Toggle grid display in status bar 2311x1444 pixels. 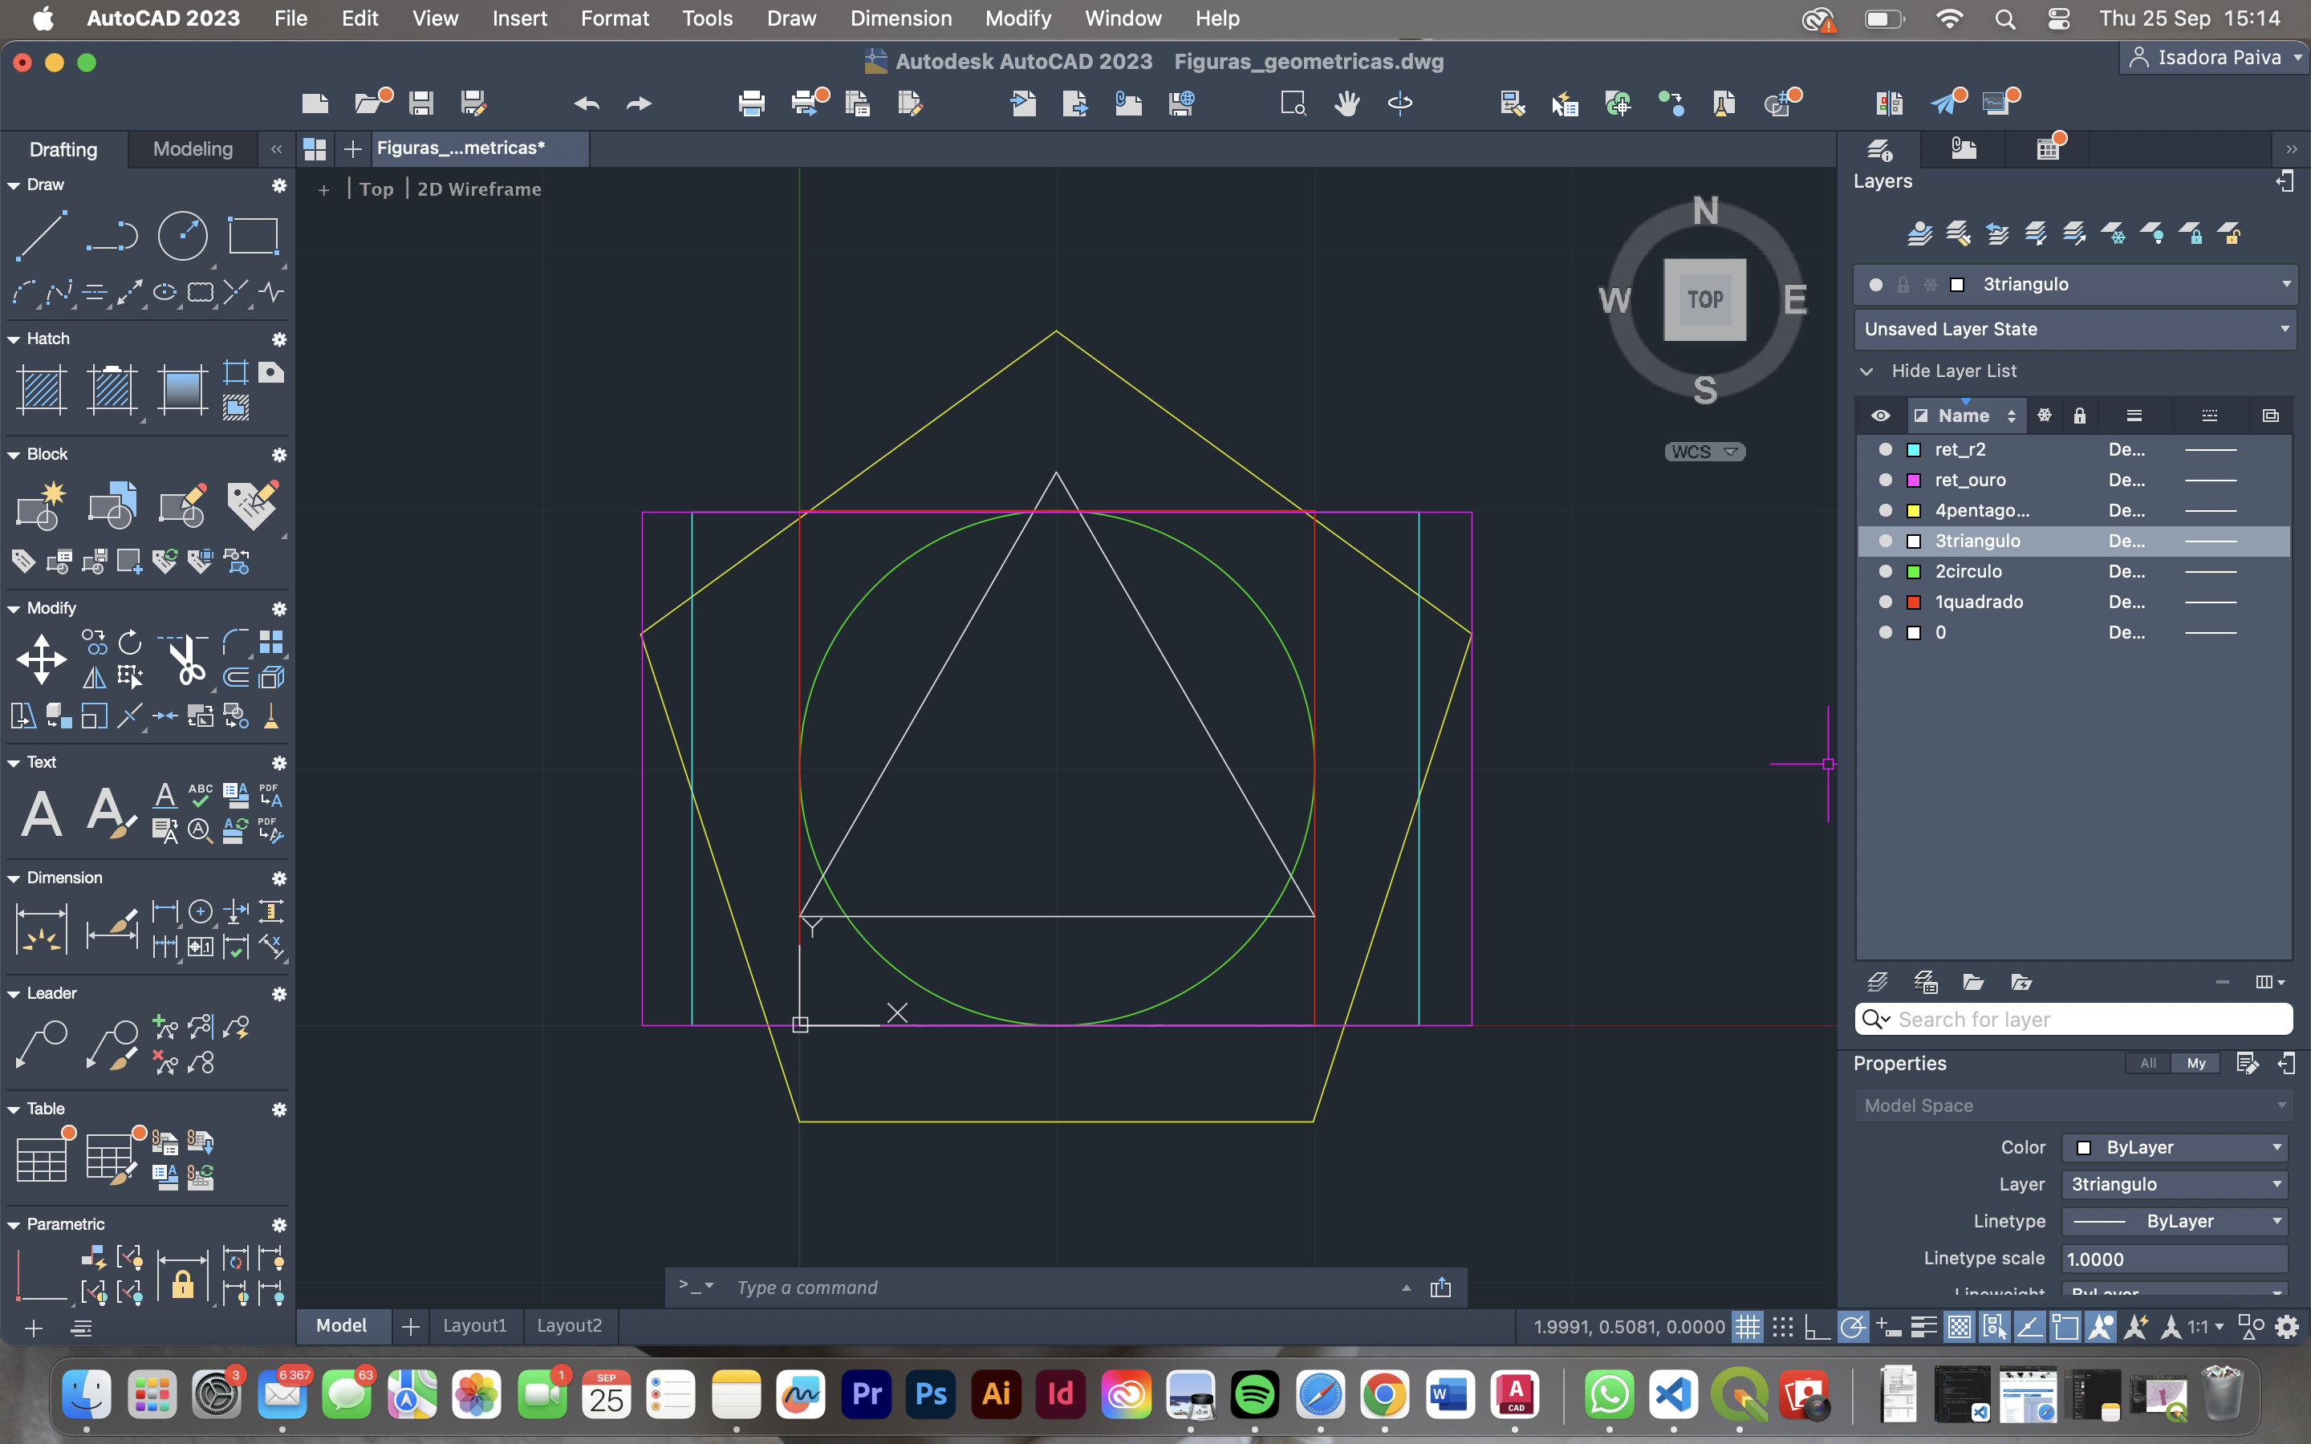[x=1747, y=1327]
